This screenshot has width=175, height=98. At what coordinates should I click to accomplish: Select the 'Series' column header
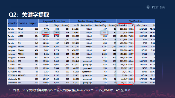[x=23, y=23]
